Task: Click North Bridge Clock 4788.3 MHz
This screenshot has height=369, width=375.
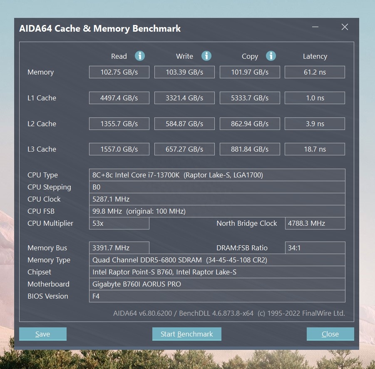Action: click(x=315, y=223)
